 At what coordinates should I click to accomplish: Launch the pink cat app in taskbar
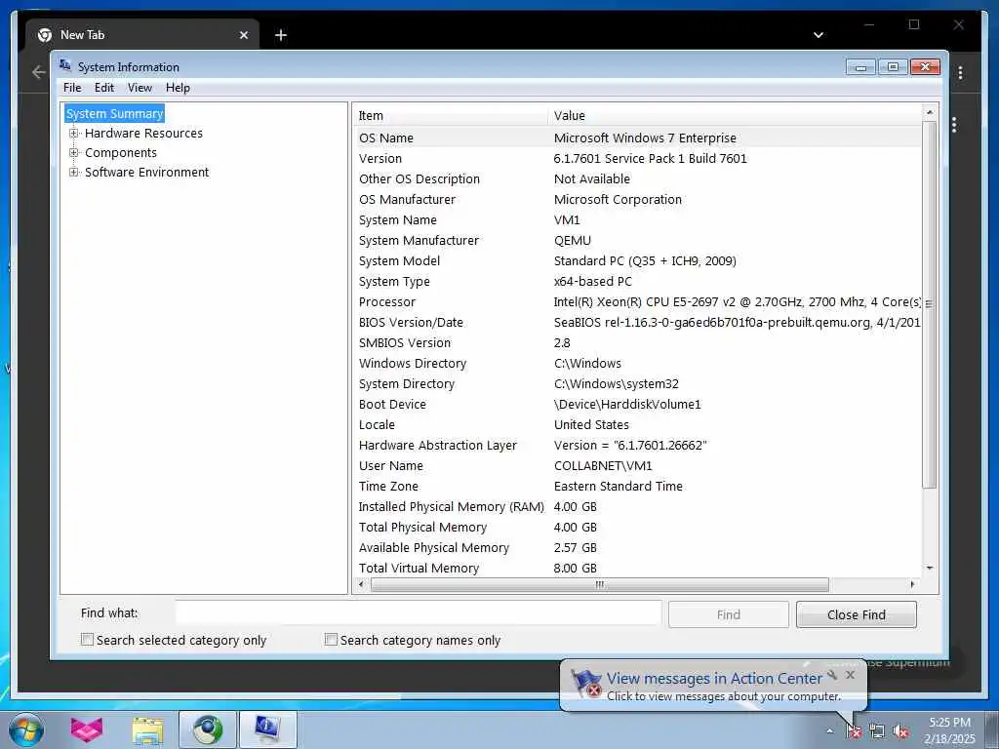click(x=87, y=729)
